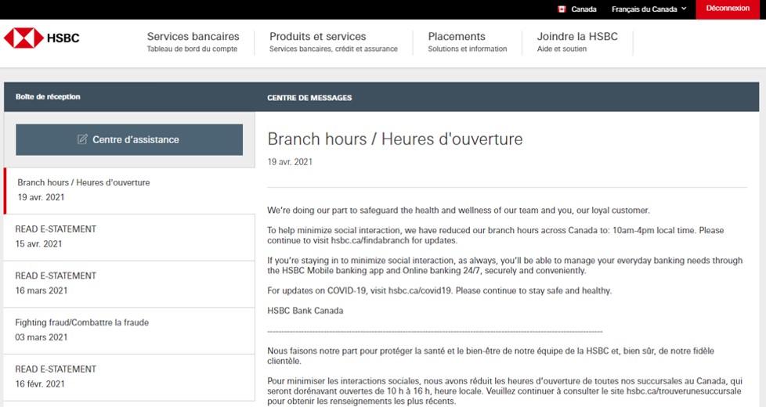This screenshot has height=407, width=766.
Task: Click the Branch hours / Heures d'ouverture title
Action: (395, 139)
